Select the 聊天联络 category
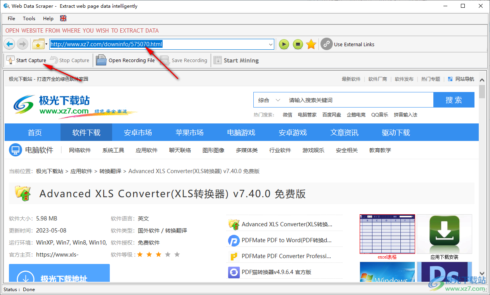Image resolution: width=490 pixels, height=295 pixels. pos(180,150)
